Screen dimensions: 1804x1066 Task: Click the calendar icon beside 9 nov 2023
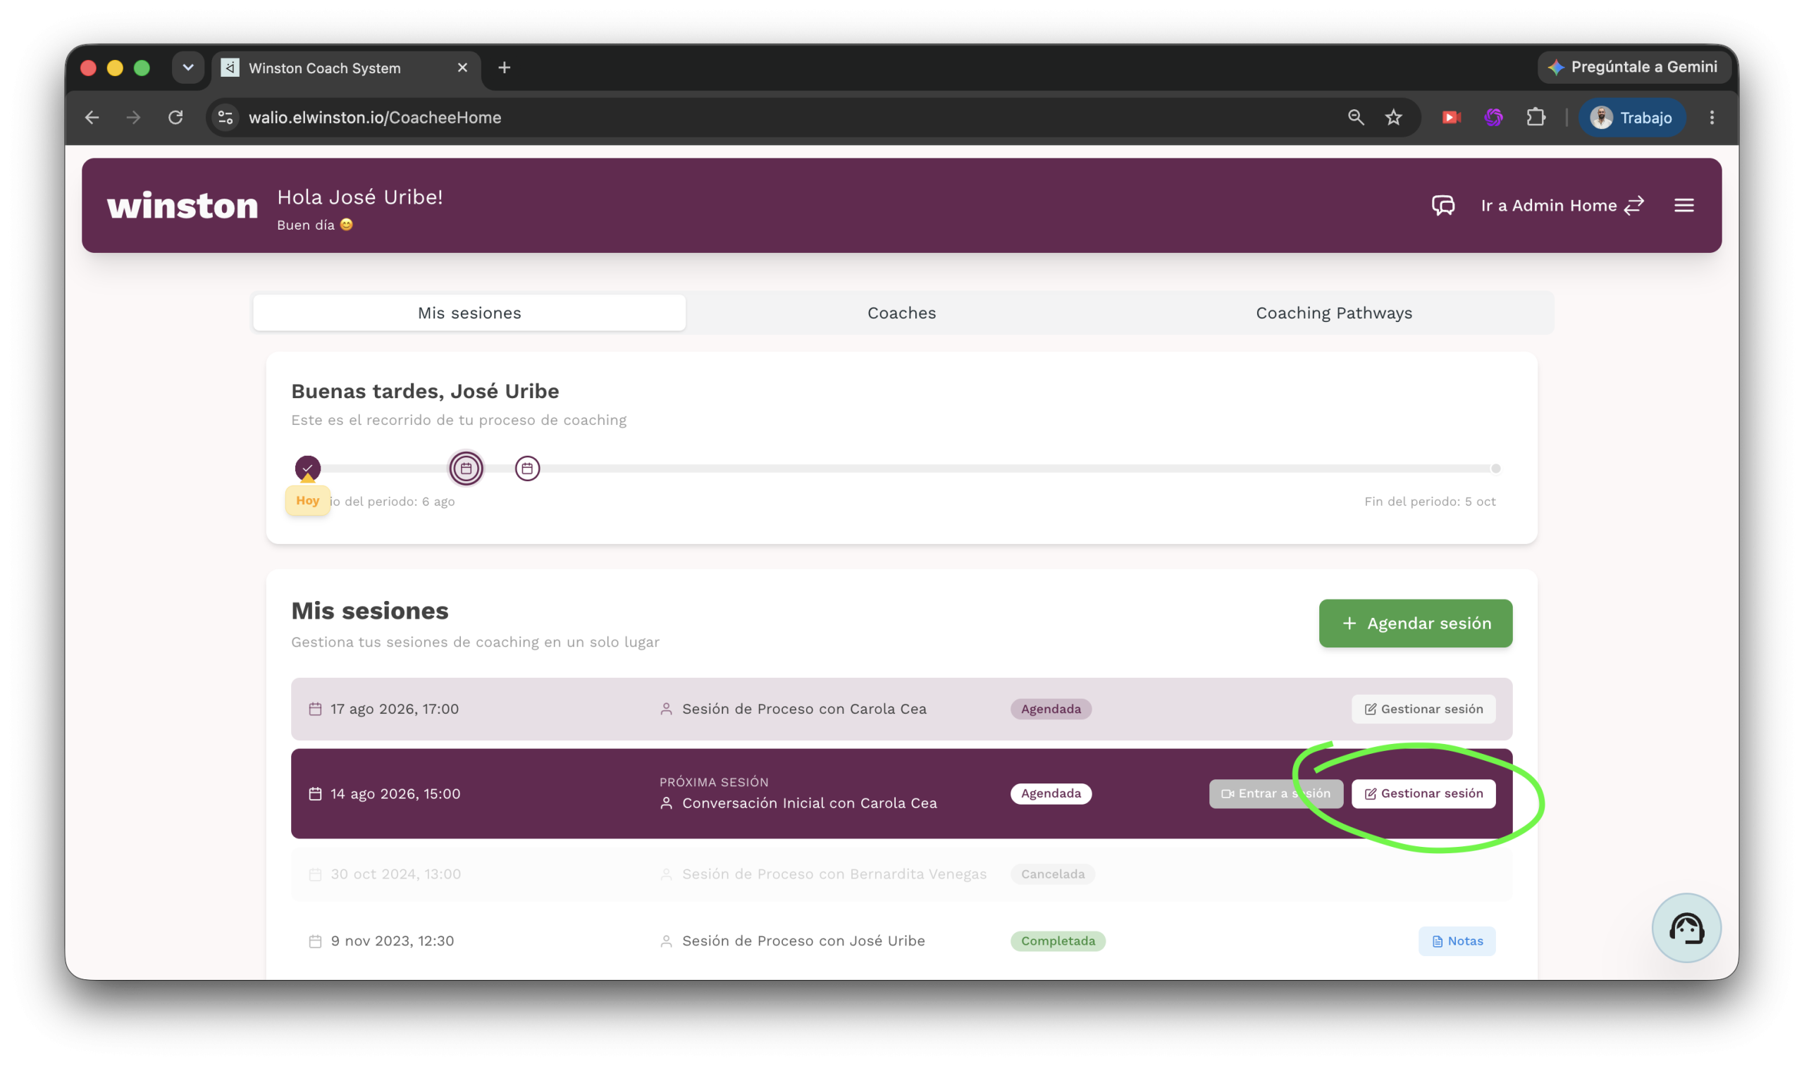315,941
